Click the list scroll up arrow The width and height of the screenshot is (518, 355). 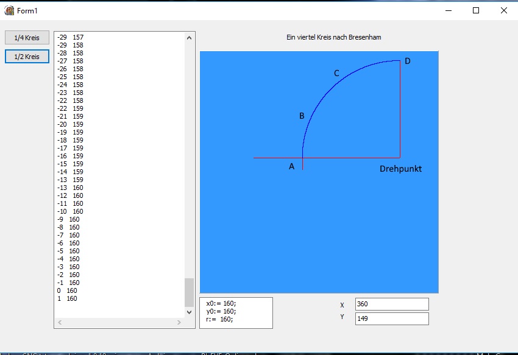189,38
